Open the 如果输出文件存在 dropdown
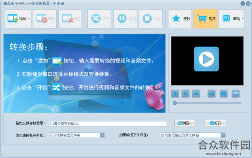Viewport: 252px width, 158px height. tap(193, 135)
